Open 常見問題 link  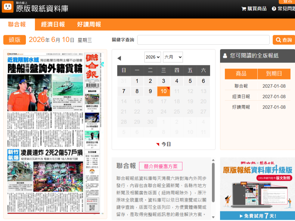tap(283, 9)
